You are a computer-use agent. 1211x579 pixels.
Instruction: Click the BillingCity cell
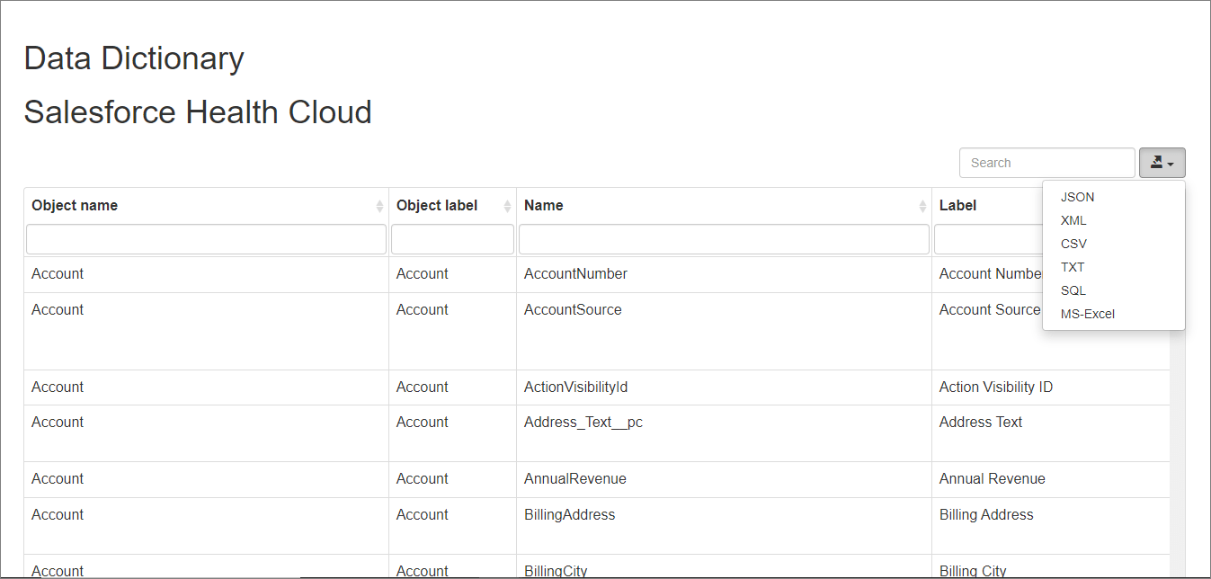[x=724, y=567]
